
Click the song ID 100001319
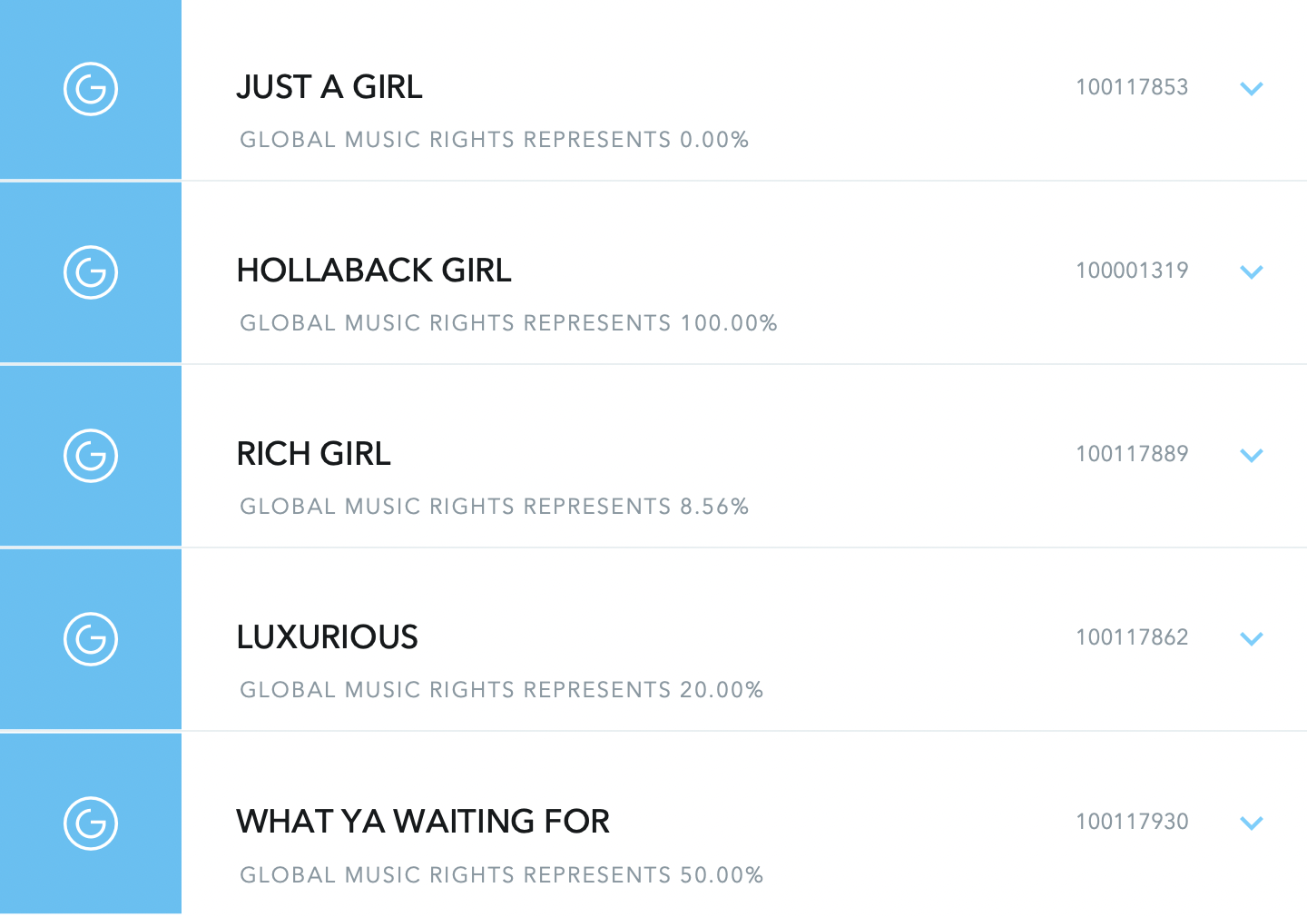[x=1132, y=270]
